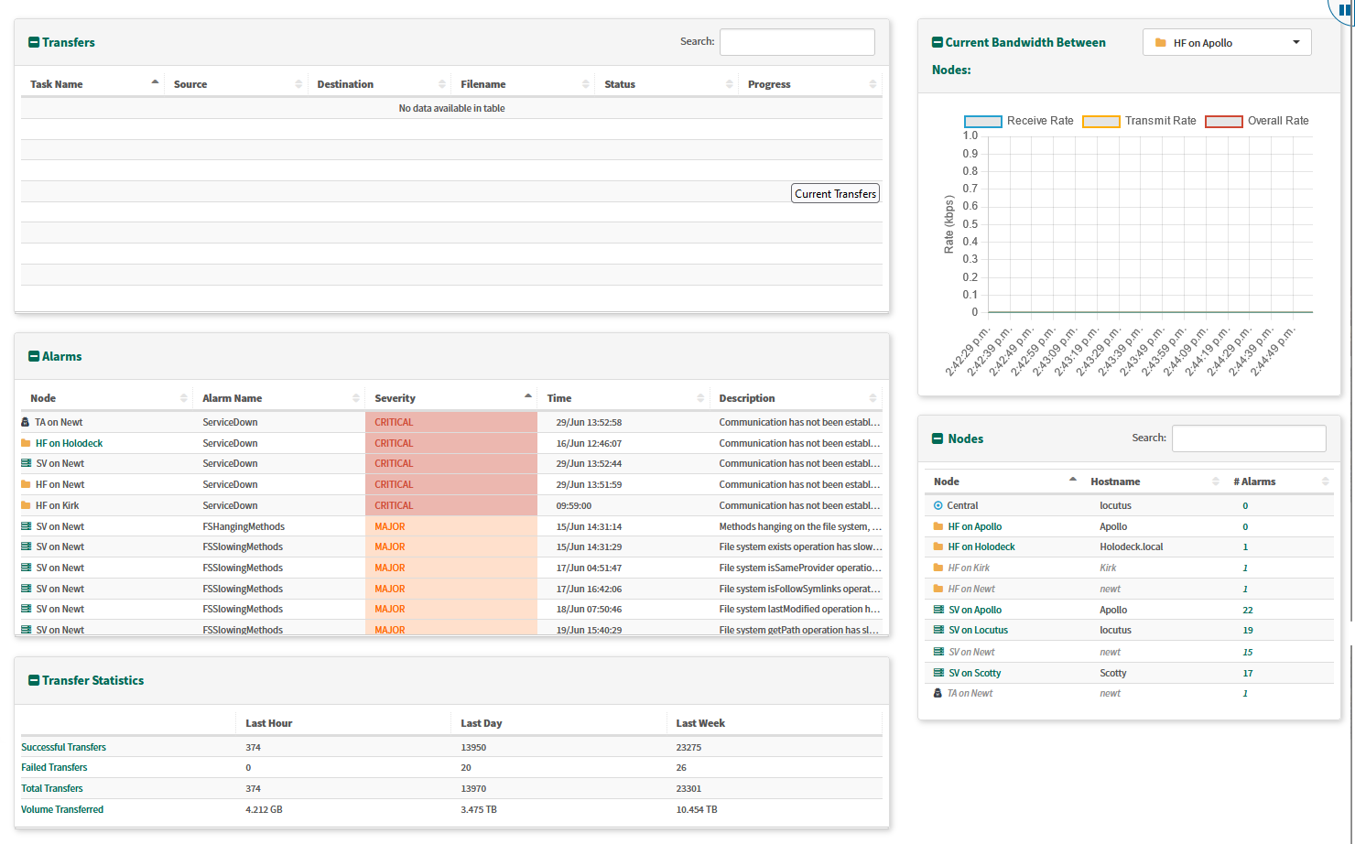Click the Transfers search input field
Viewport: 1355px width, 844px height.
[797, 42]
